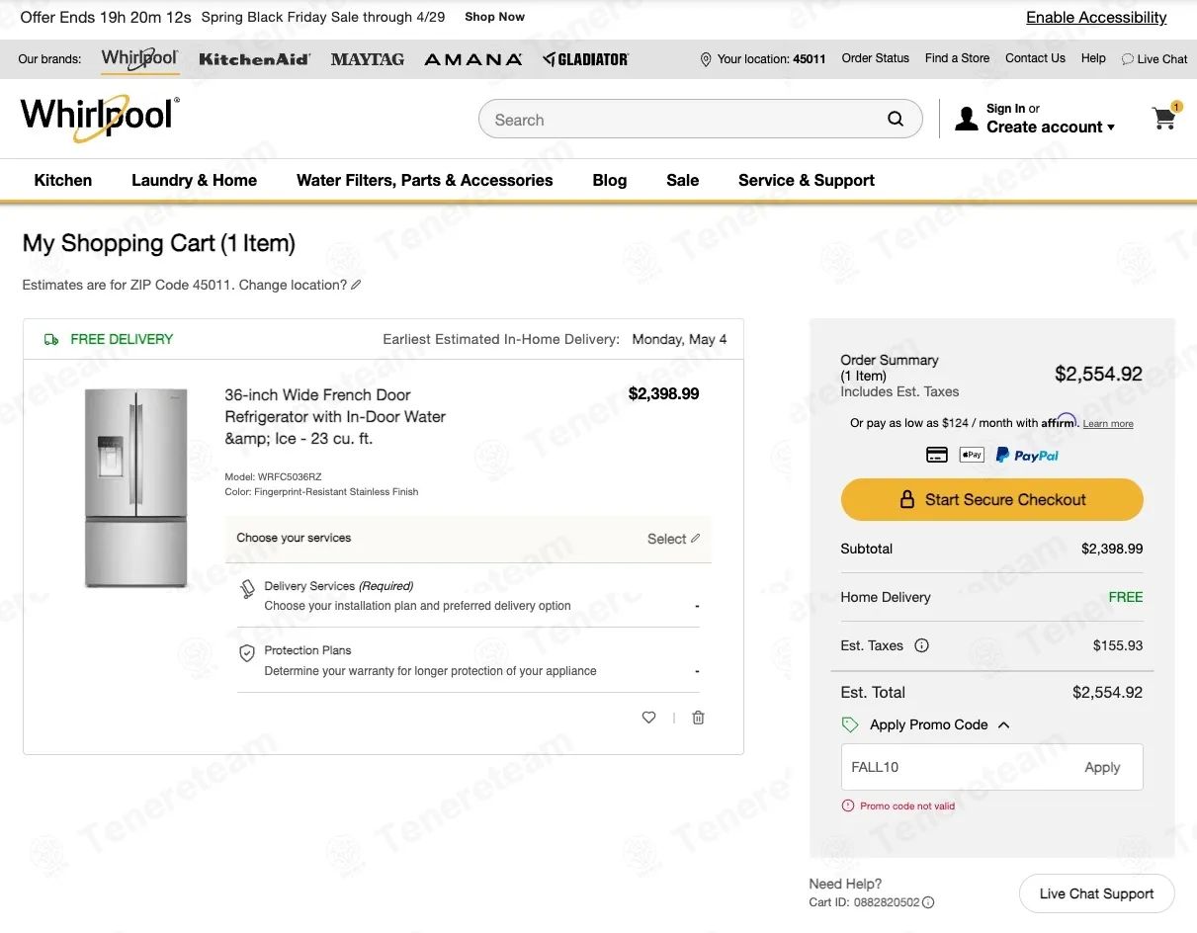
Task: Click the Protection Plans shield icon
Action: (247, 653)
